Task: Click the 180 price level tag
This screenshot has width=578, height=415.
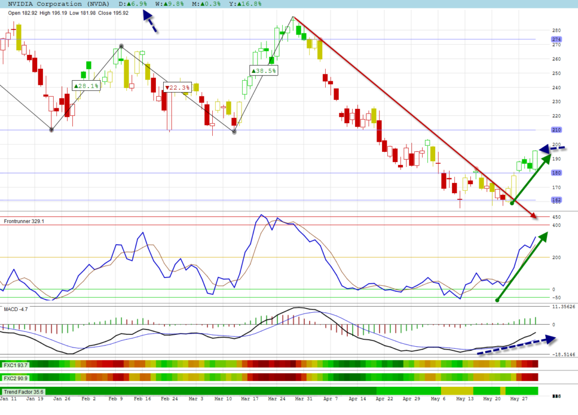Action: (x=556, y=173)
